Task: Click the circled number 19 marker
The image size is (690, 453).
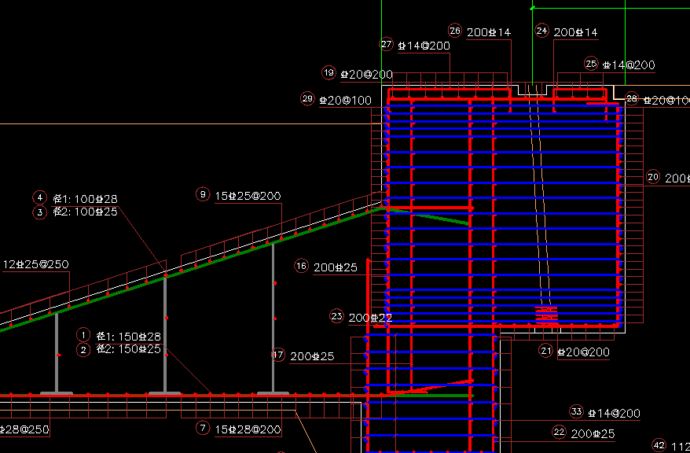Action: (x=329, y=72)
